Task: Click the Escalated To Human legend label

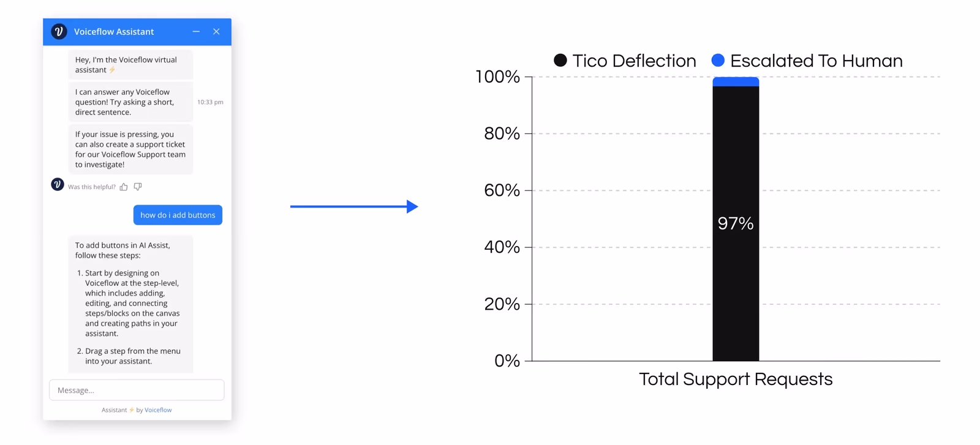Action: tap(816, 61)
